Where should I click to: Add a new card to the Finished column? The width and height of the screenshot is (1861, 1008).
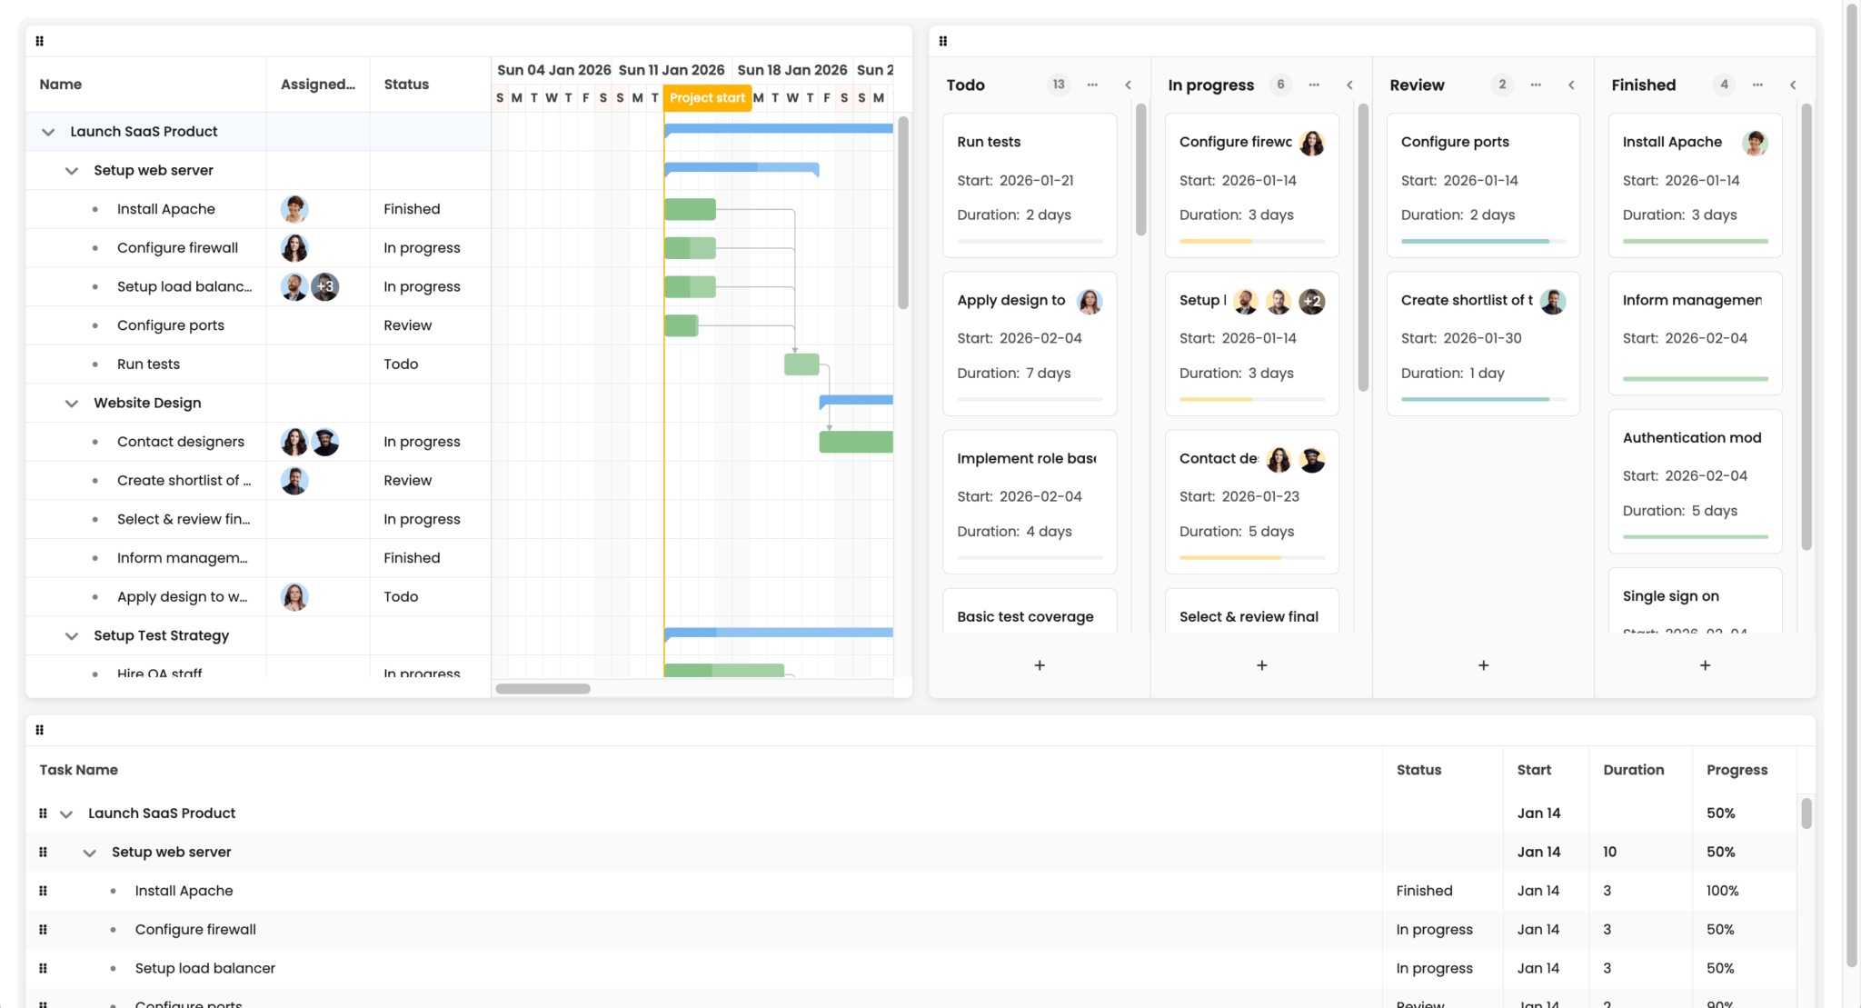point(1705,665)
